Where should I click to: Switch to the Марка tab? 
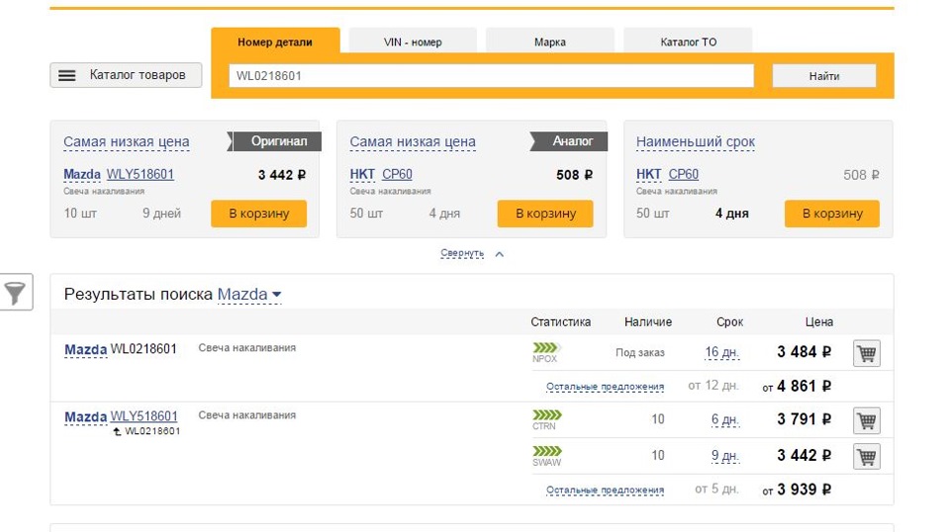(x=549, y=42)
